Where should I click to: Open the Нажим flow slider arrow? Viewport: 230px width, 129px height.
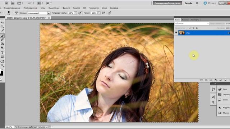(x=99, y=13)
